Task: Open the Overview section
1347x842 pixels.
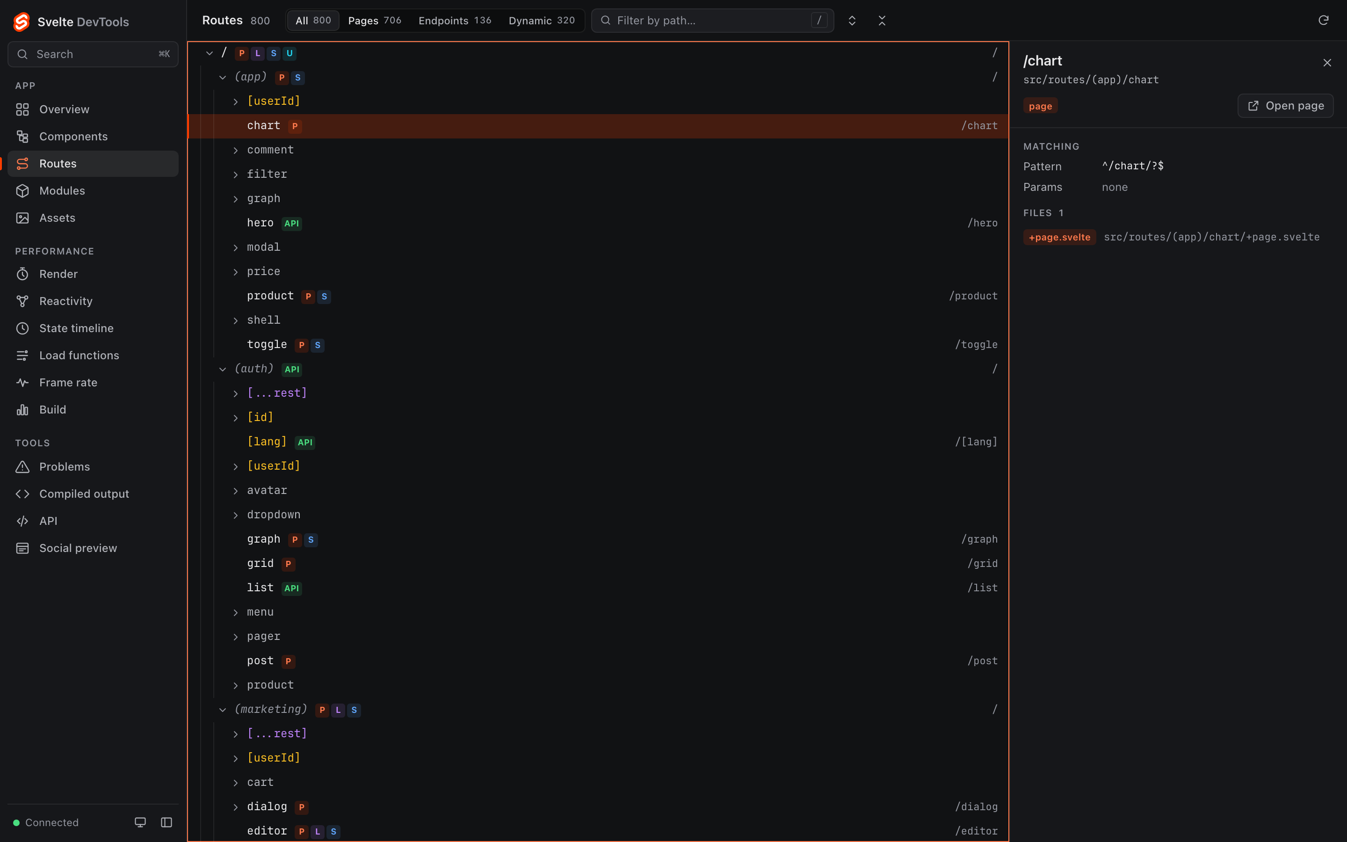Action: [x=93, y=109]
